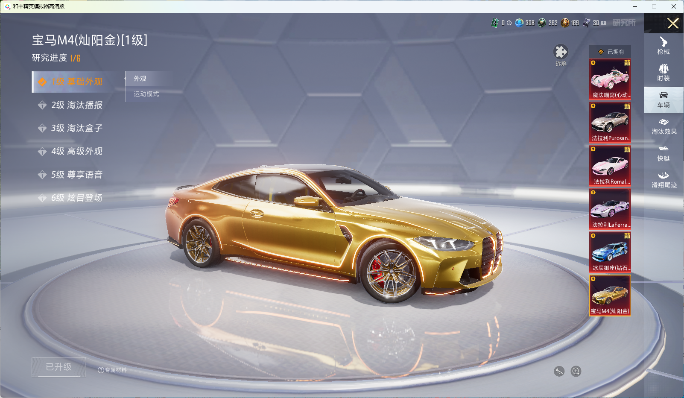The image size is (684, 398).
Task: Click the gold coin currency icon
Action: (x=565, y=23)
